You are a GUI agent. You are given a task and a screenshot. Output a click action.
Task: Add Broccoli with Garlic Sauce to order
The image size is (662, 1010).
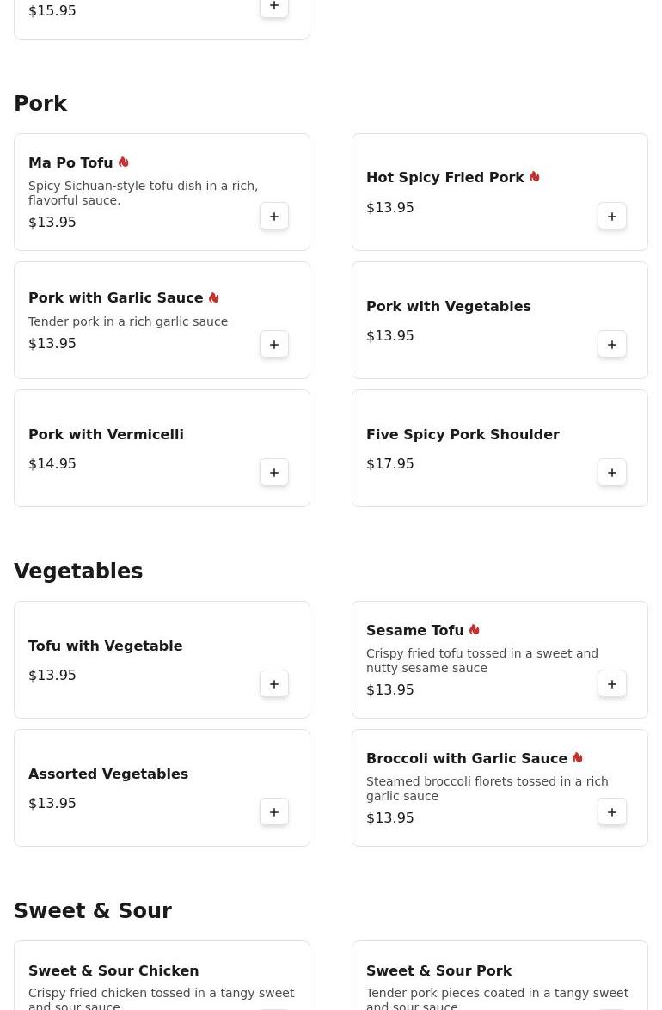[612, 812]
